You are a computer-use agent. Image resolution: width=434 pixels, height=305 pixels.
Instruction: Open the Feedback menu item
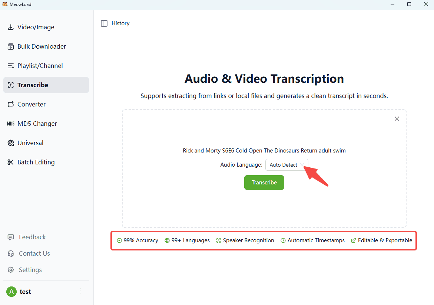pos(32,237)
